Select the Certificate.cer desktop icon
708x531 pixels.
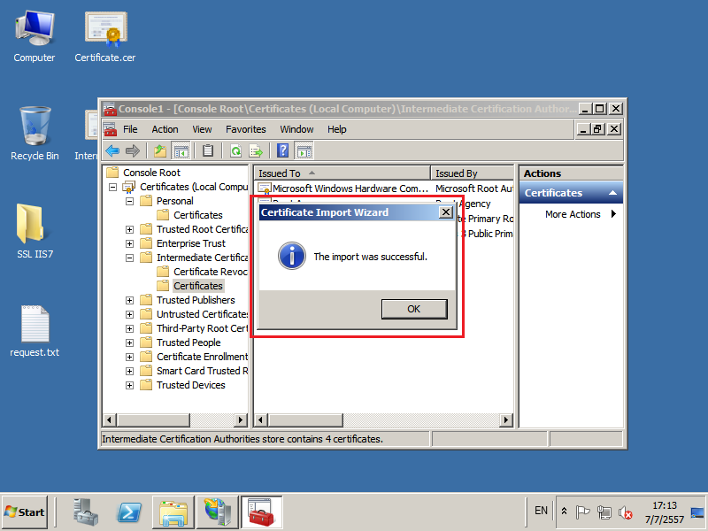[x=104, y=35]
